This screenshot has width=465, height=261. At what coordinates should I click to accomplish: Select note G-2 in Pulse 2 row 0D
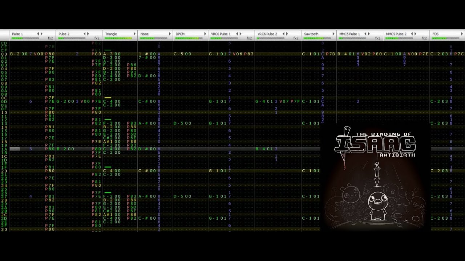tap(61, 101)
